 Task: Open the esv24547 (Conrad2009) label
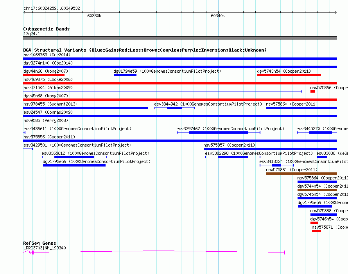pyautogui.click(x=48, y=112)
